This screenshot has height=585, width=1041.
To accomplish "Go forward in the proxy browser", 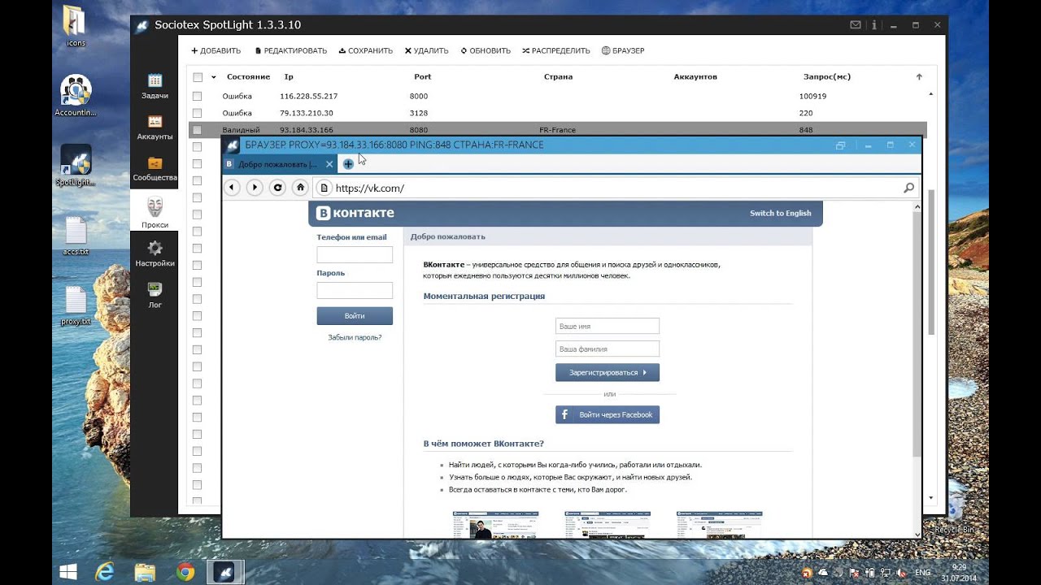I will point(255,188).
